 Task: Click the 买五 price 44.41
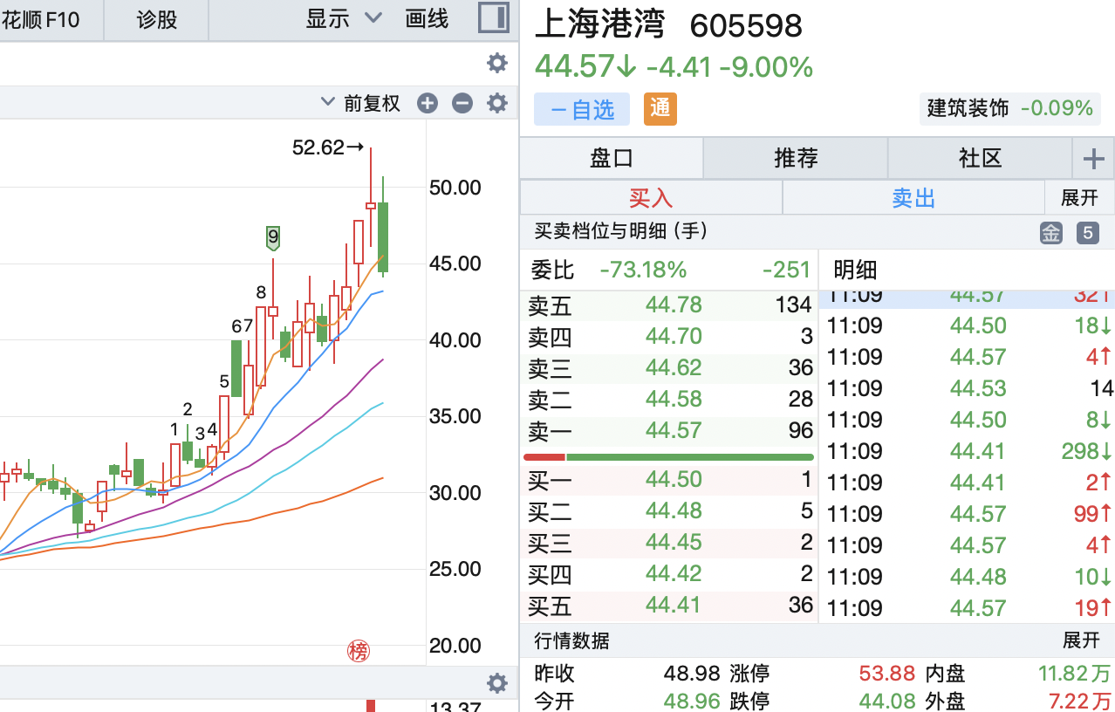point(674,605)
